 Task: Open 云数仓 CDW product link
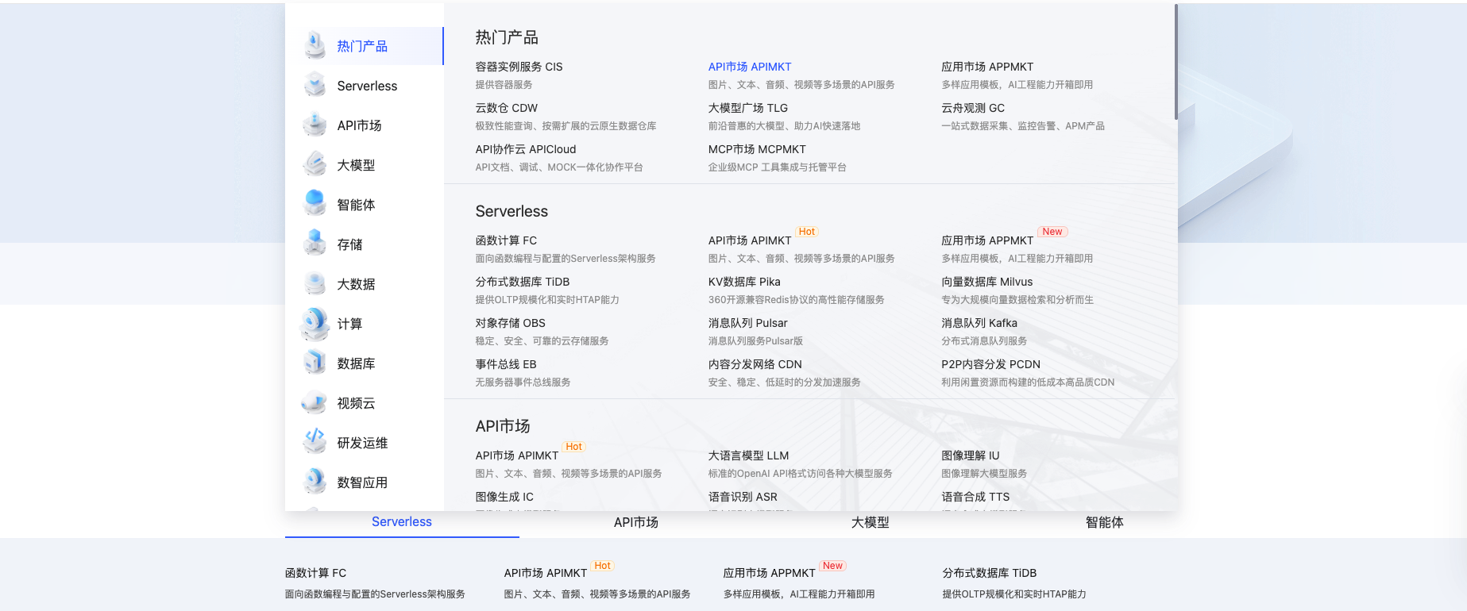pyautogui.click(x=506, y=108)
